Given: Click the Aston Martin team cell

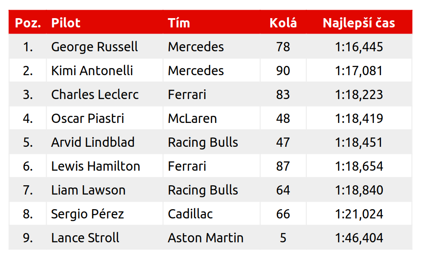Looking at the screenshot, I should tap(205, 238).
